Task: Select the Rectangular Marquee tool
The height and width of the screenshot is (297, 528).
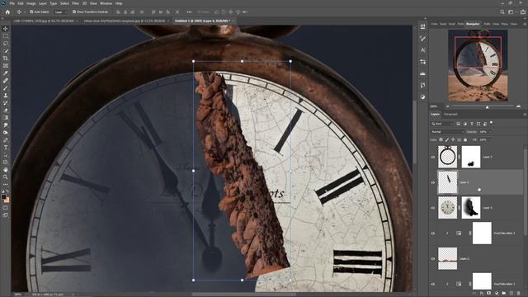Action: tap(6, 36)
